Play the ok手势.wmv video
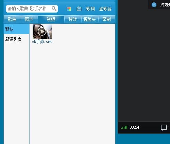 pos(42,32)
